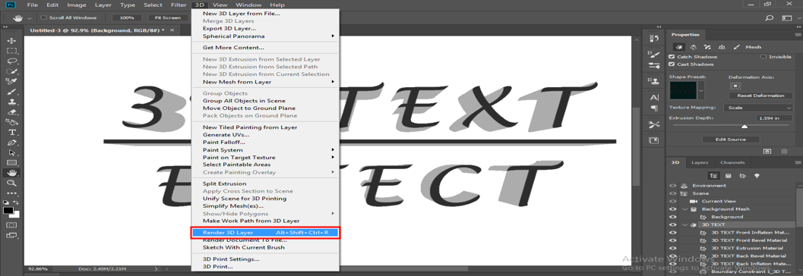Uncheck Cast Shadows checkbox
This screenshot has width=803, height=276.
(672, 64)
